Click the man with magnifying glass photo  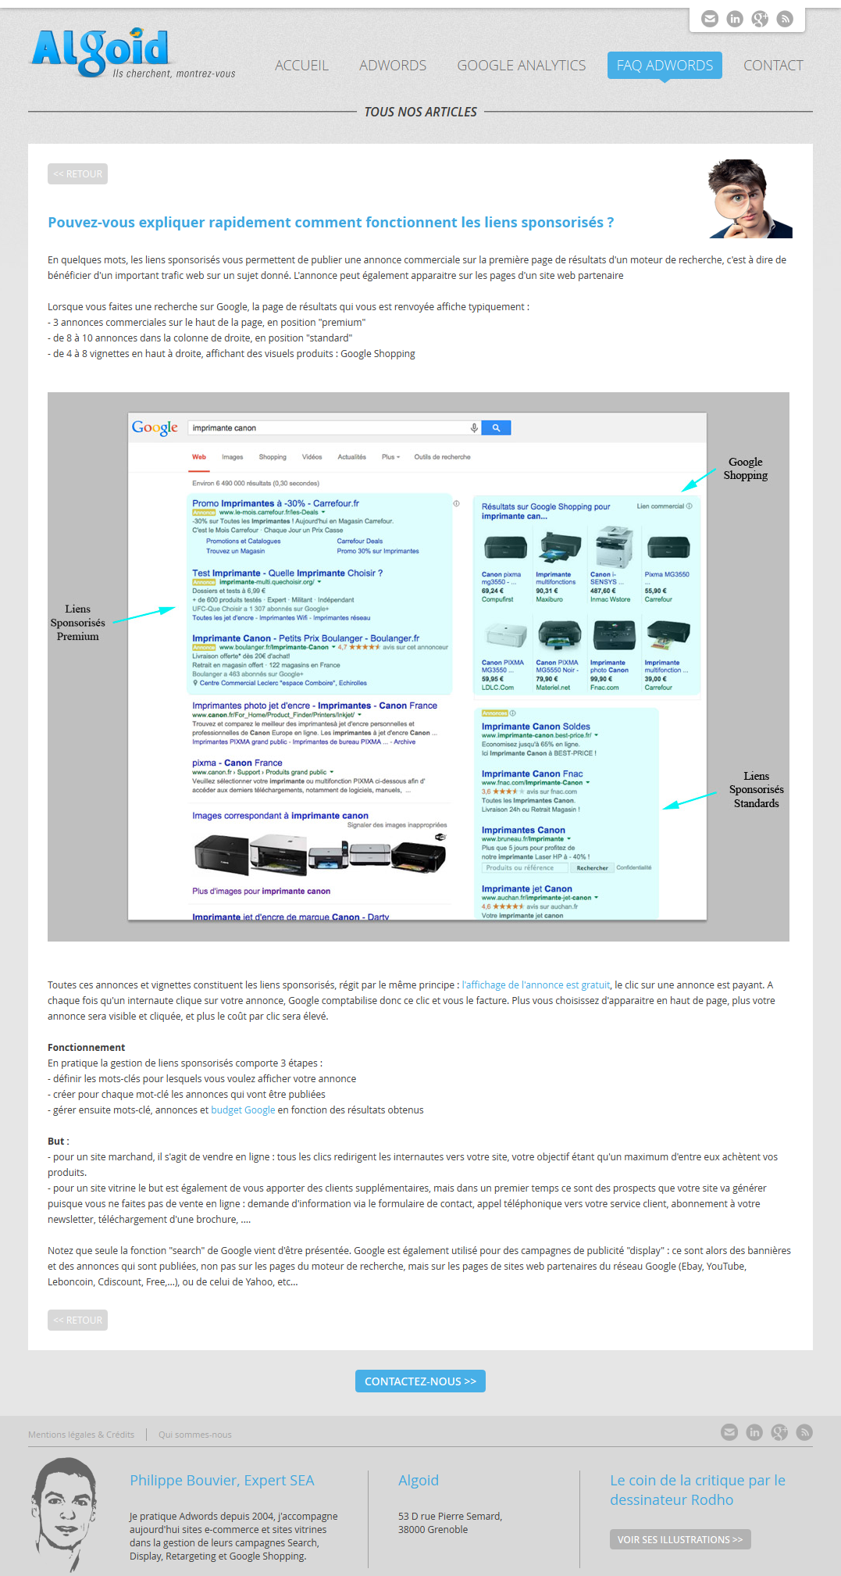click(750, 198)
